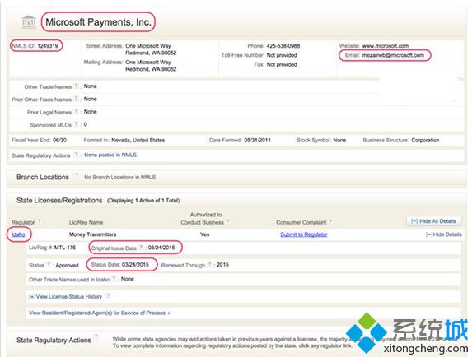
Task: Open help icon next to Prior Other Trade Names
Action: pos(76,99)
